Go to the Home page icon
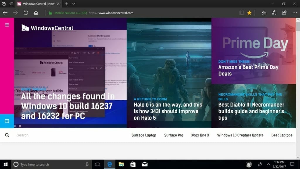The image size is (300, 169). [36, 13]
